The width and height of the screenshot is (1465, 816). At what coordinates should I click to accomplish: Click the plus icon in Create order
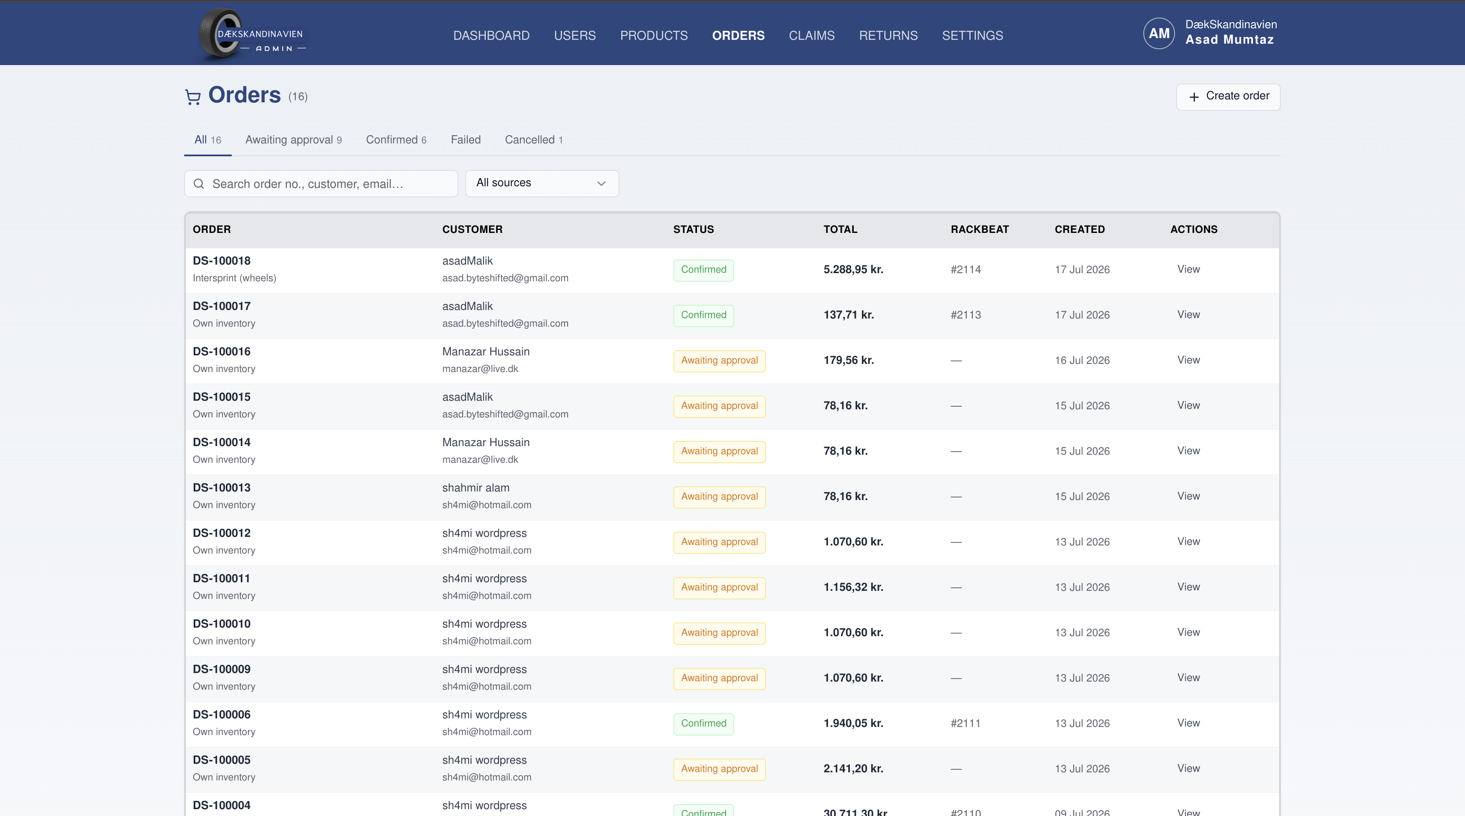click(1194, 97)
